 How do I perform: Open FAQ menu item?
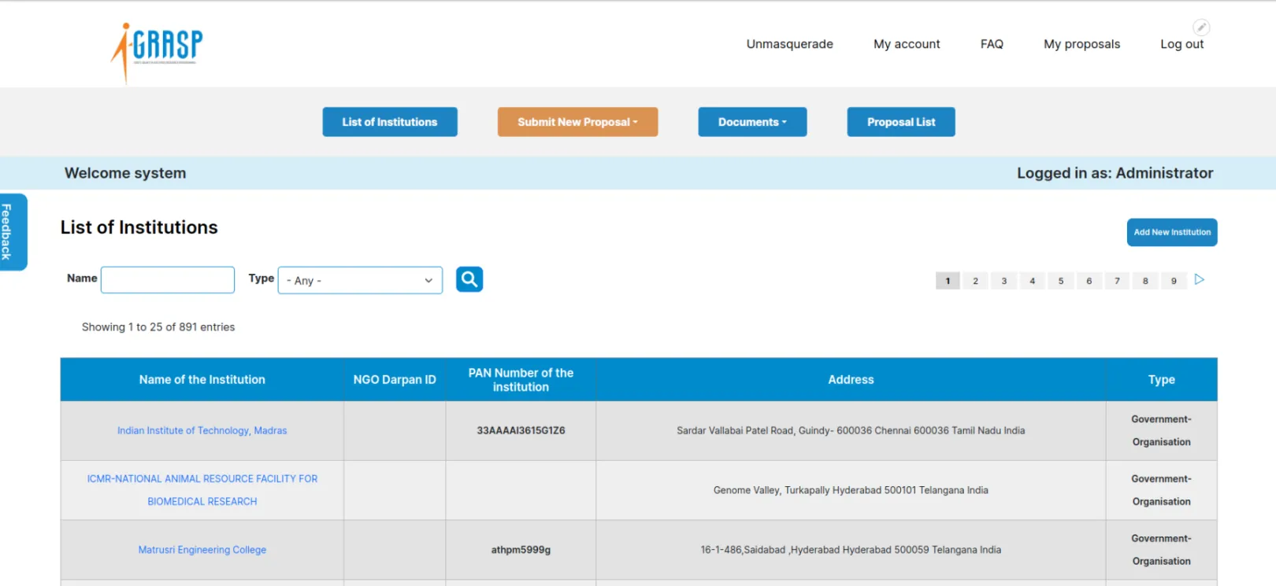(992, 44)
